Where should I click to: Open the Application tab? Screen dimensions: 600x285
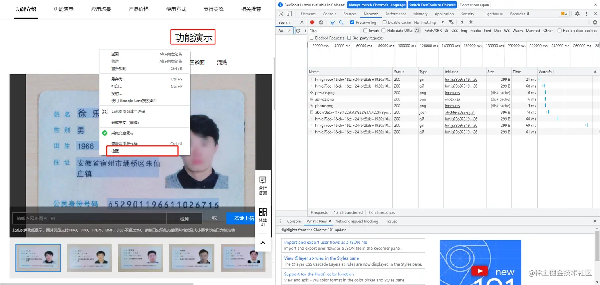[444, 14]
